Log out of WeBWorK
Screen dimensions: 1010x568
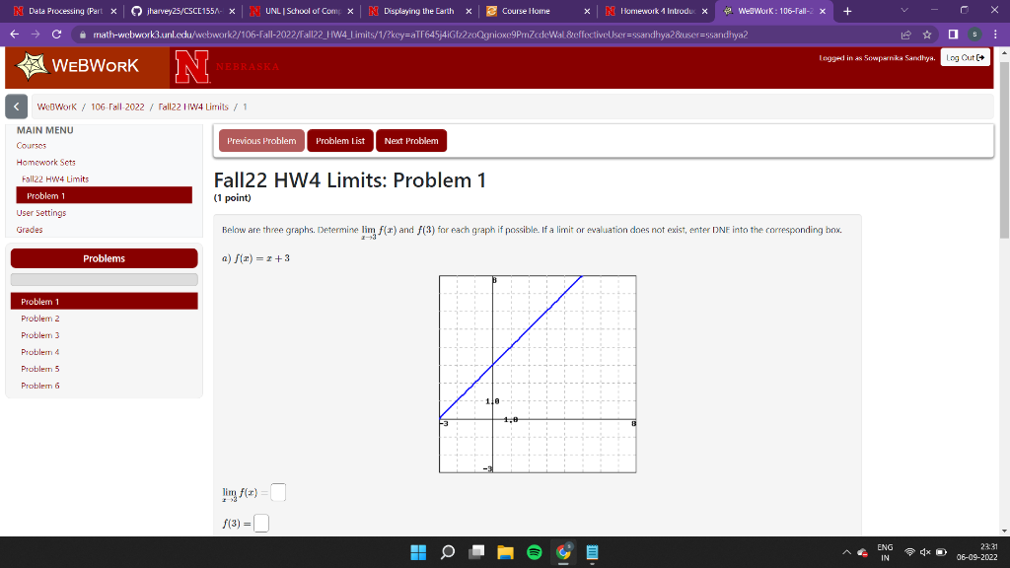[964, 57]
